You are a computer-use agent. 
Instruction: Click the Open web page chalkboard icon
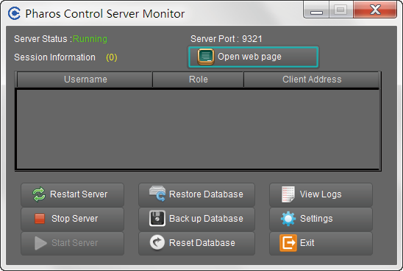click(x=206, y=57)
